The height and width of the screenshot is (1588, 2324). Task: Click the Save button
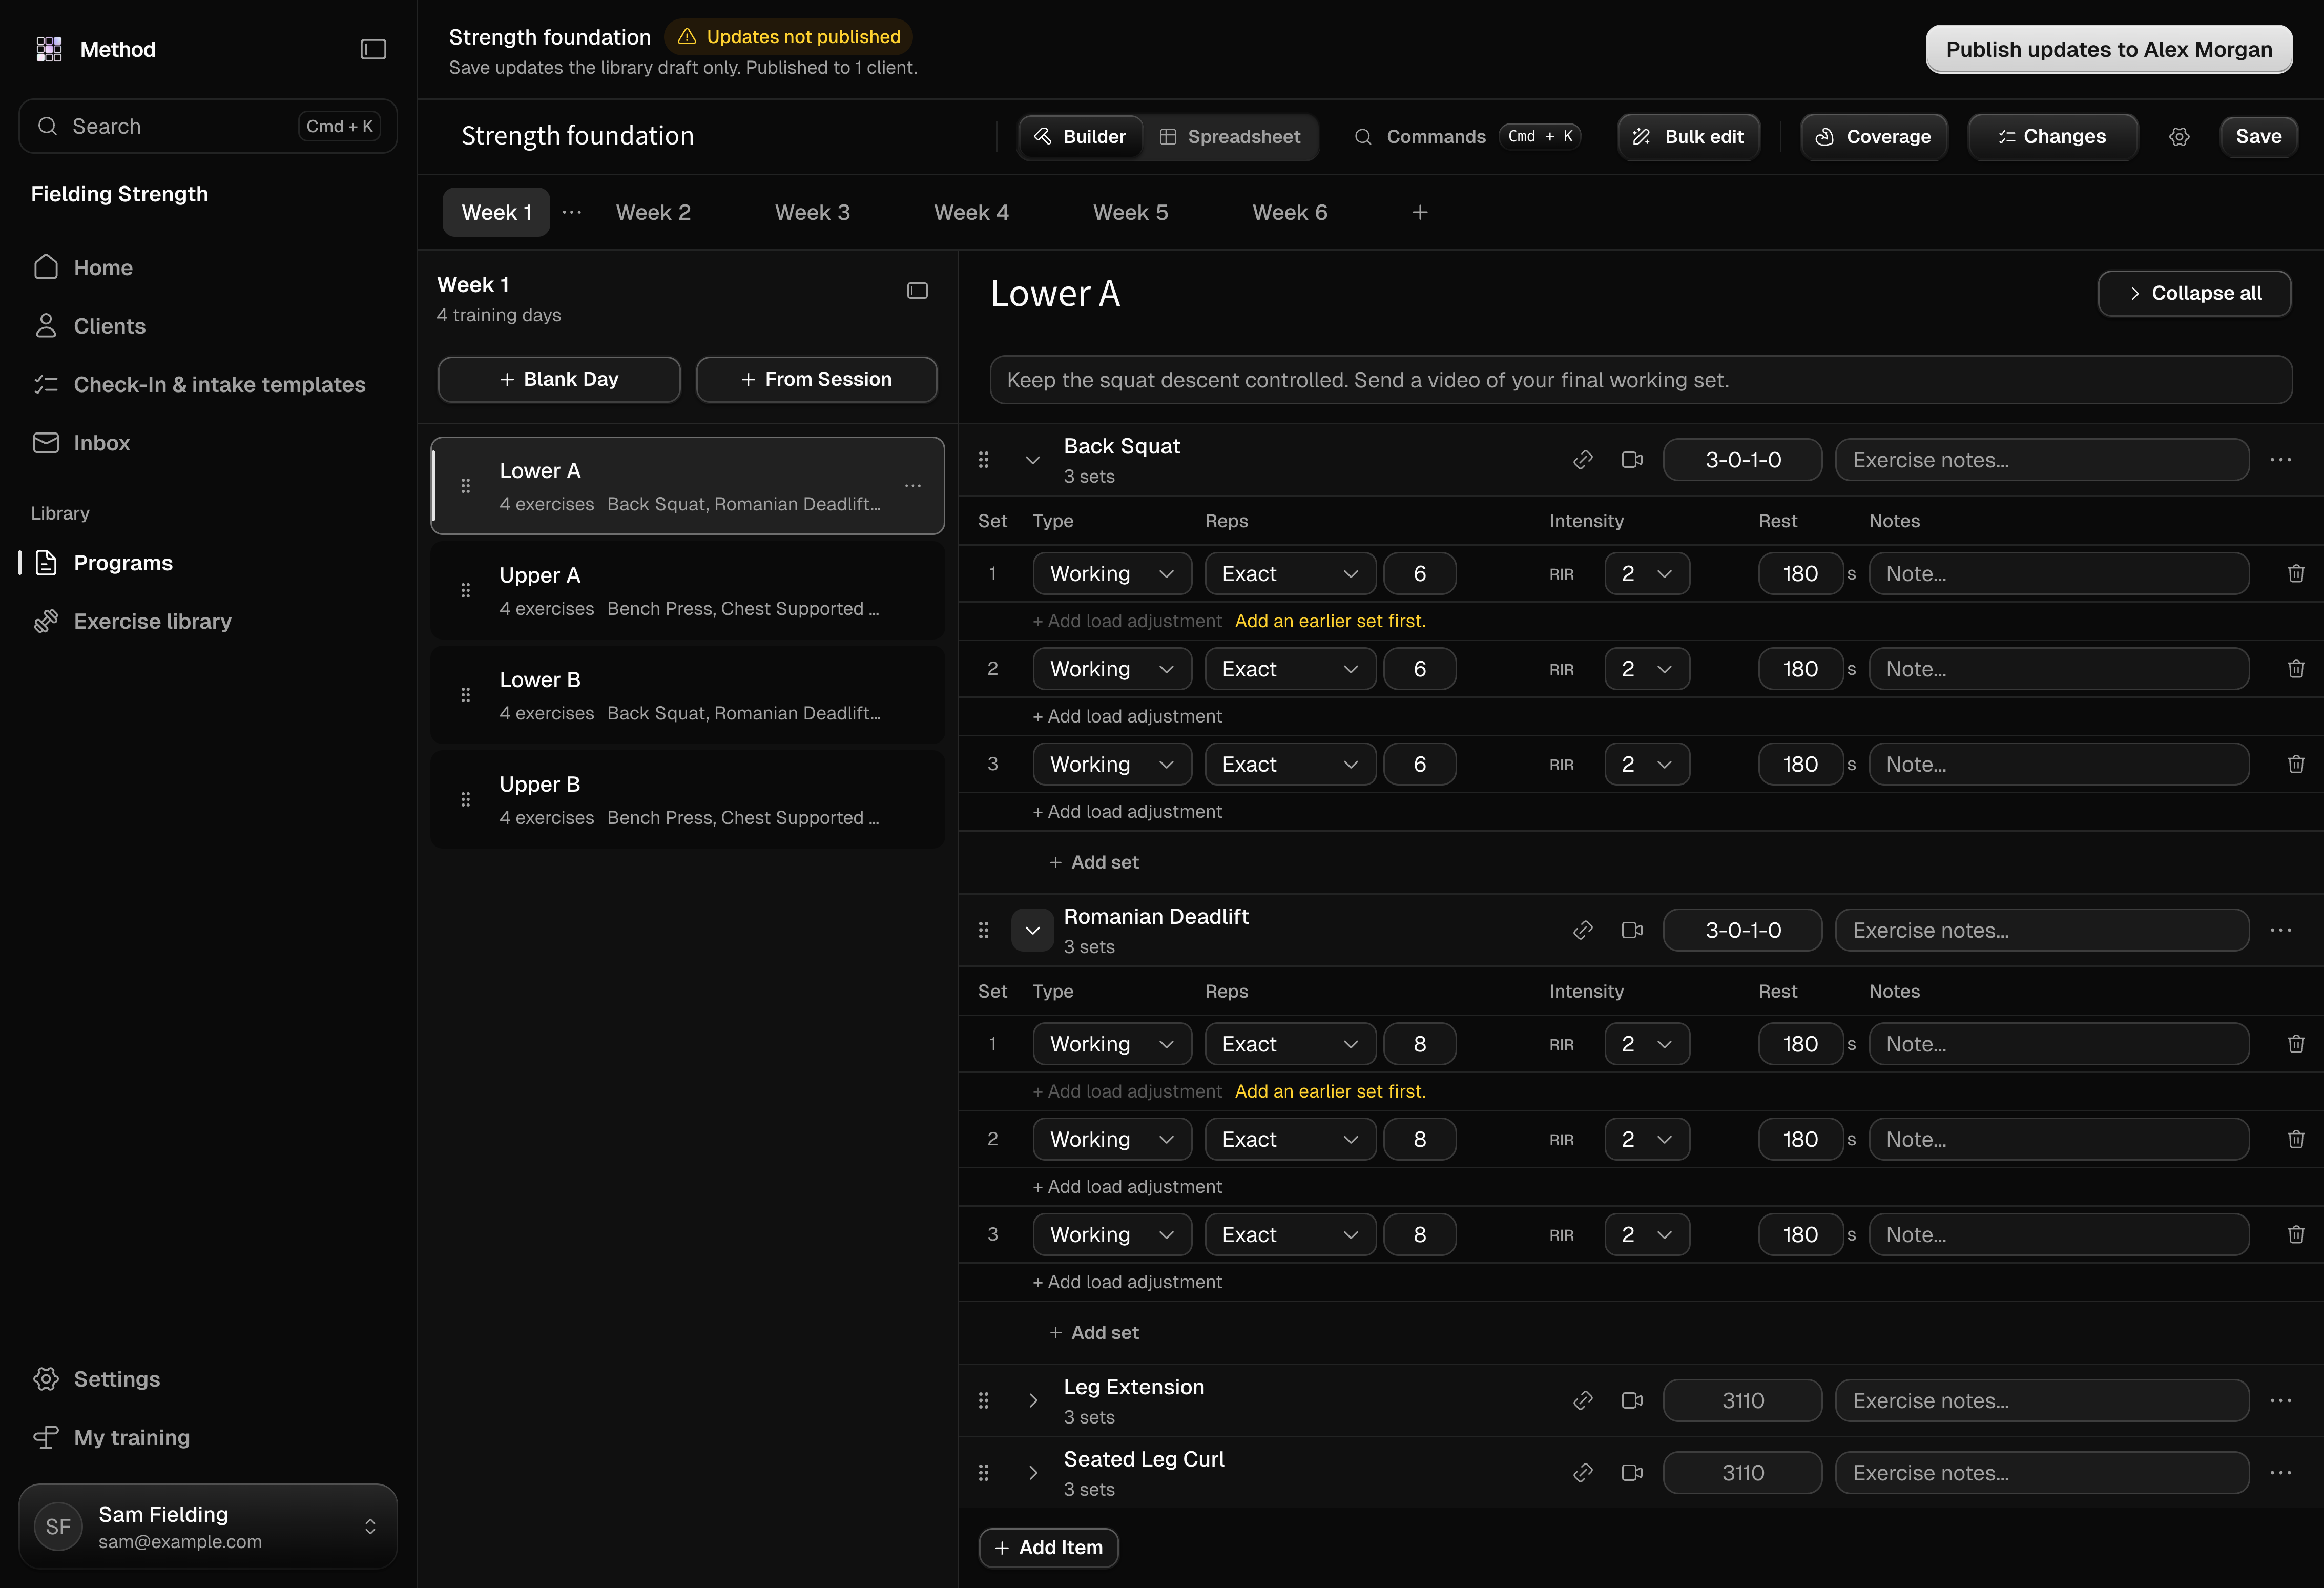[2258, 137]
